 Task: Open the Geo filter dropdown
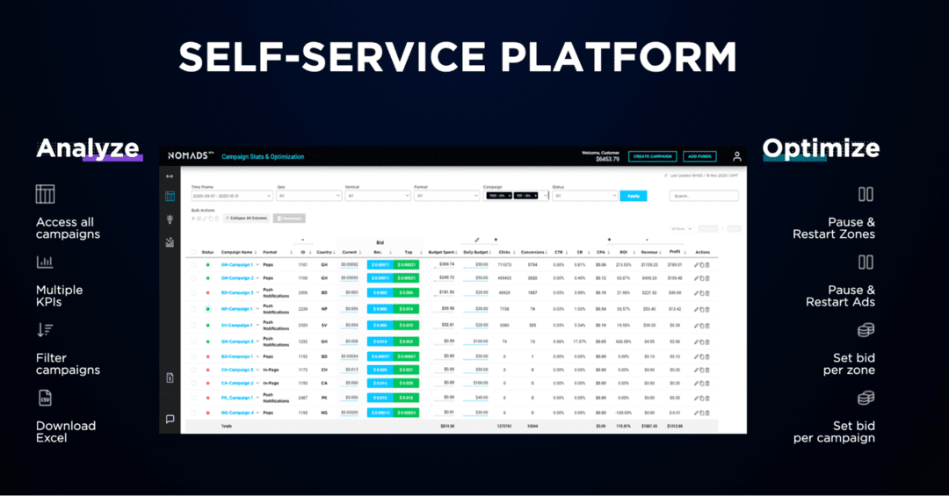point(309,196)
